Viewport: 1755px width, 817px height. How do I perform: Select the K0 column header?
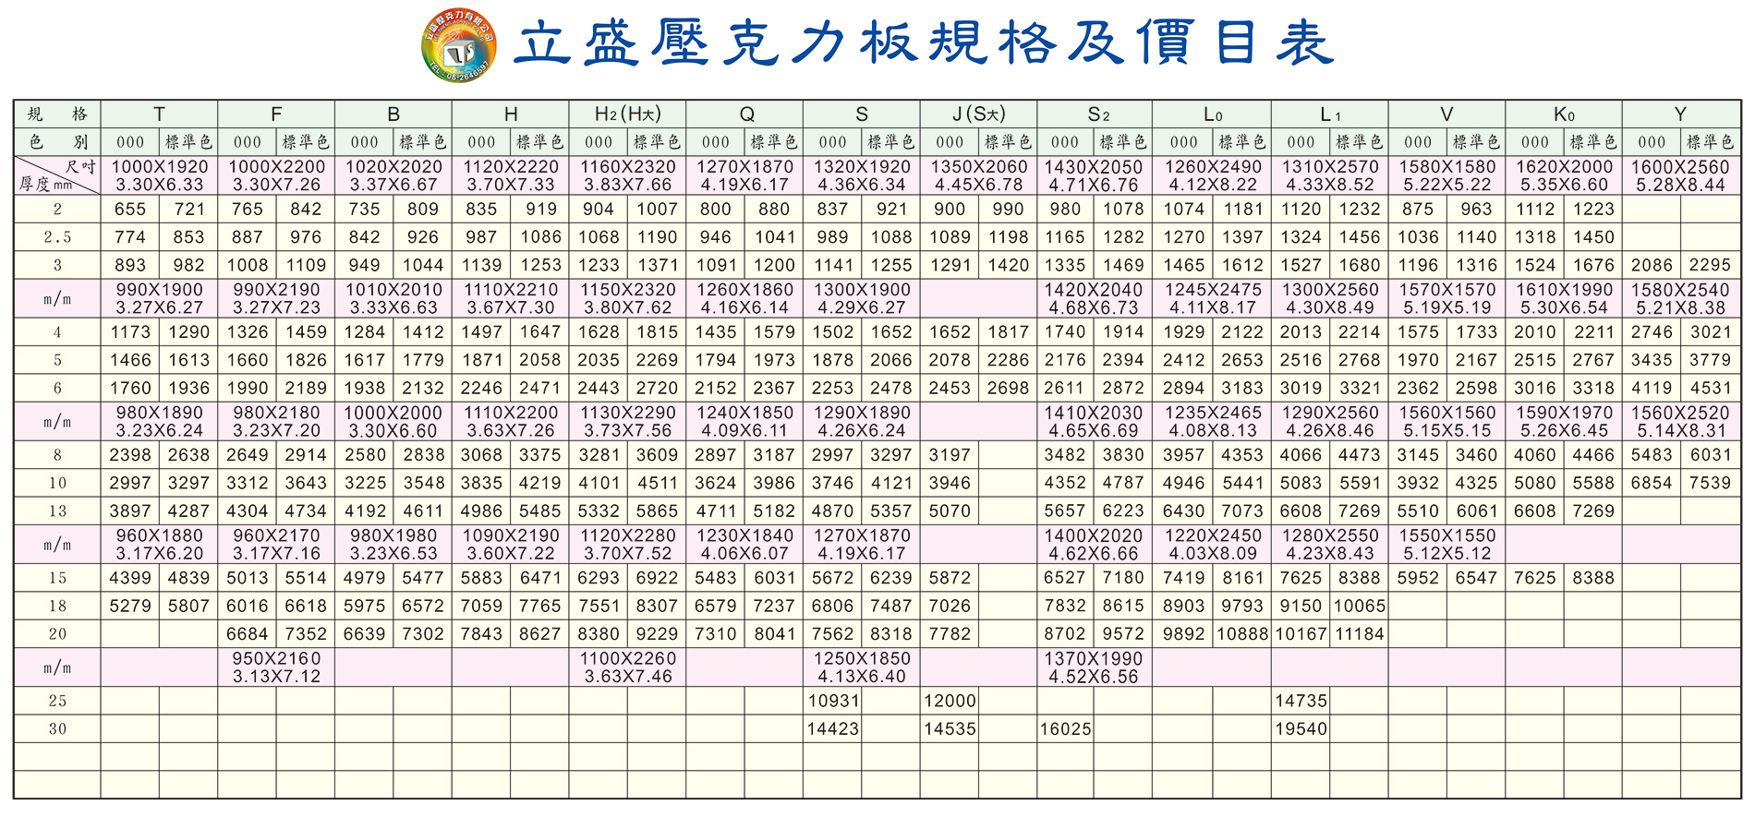pos(1563,114)
